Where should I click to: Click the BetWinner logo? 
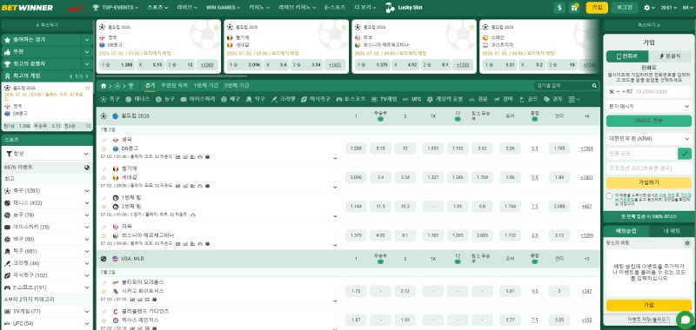coord(27,8)
